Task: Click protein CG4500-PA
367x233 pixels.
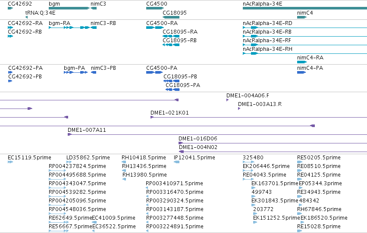Action: point(162,68)
